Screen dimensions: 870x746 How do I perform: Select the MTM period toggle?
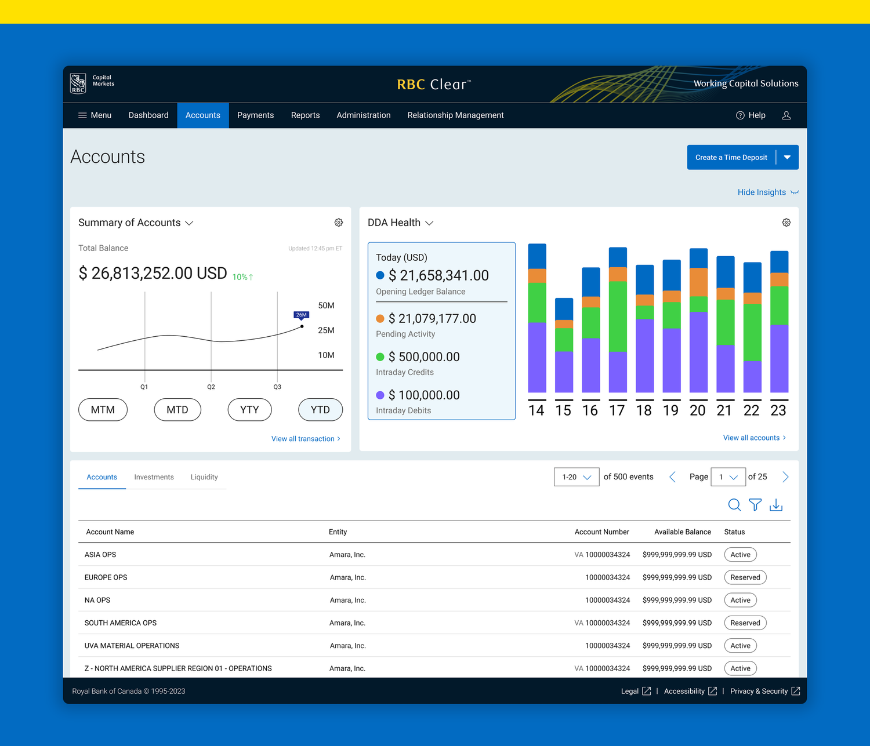coord(103,410)
